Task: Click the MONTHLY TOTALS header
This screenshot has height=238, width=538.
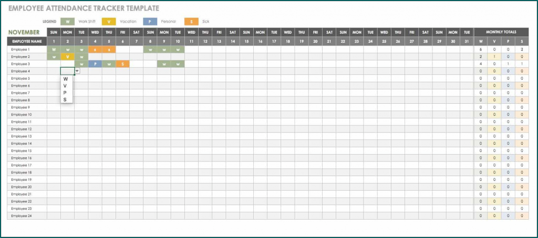Action: pyautogui.click(x=501, y=33)
